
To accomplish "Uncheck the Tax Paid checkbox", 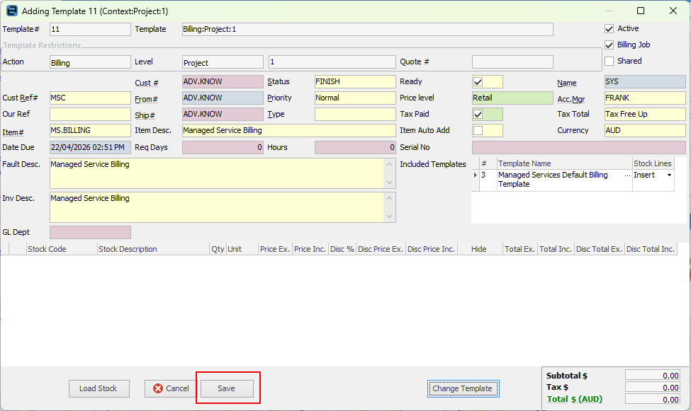I will coord(478,115).
